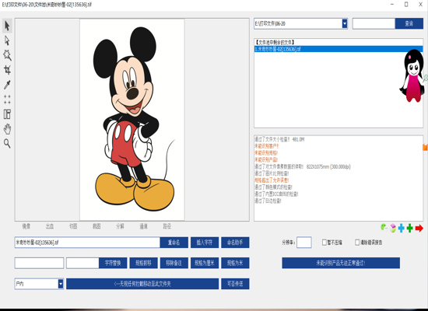Click the log line mentioning ICC曲线
Screen dimensions: 428x311
pos(276,194)
